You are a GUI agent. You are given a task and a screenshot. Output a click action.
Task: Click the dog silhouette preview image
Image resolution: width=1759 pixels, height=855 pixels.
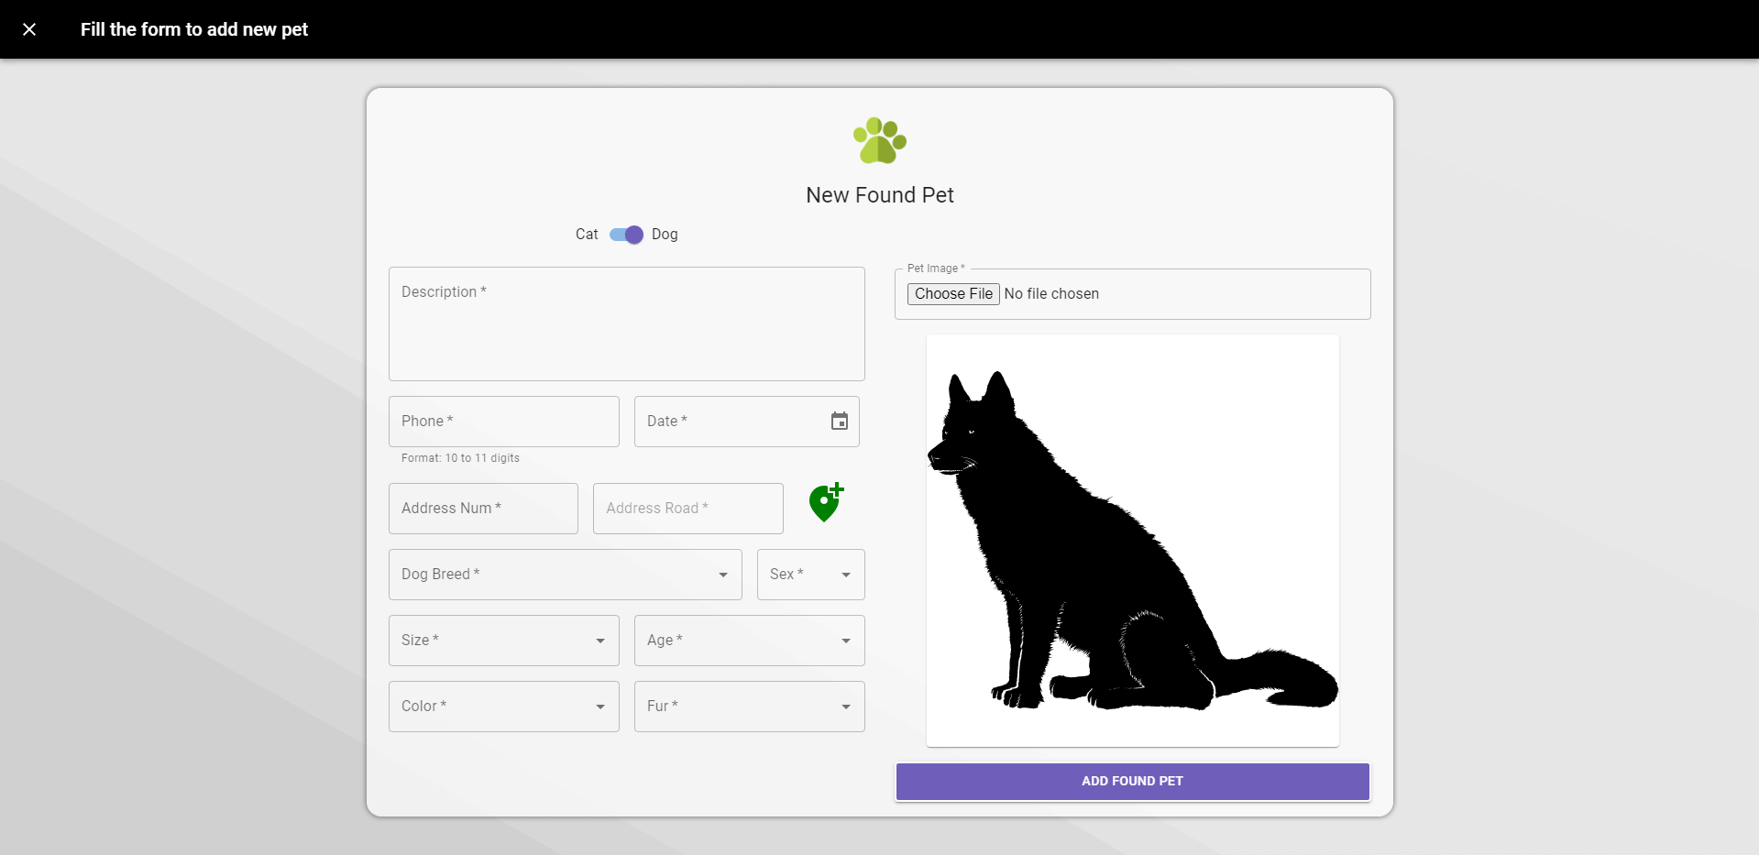click(1132, 539)
